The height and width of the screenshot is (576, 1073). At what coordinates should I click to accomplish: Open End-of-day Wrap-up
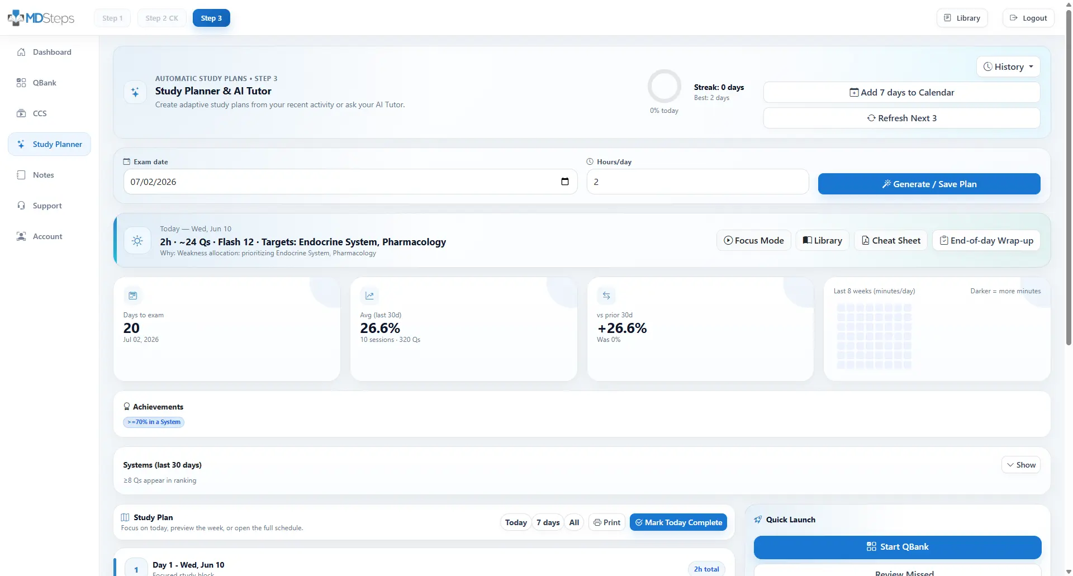[986, 240]
